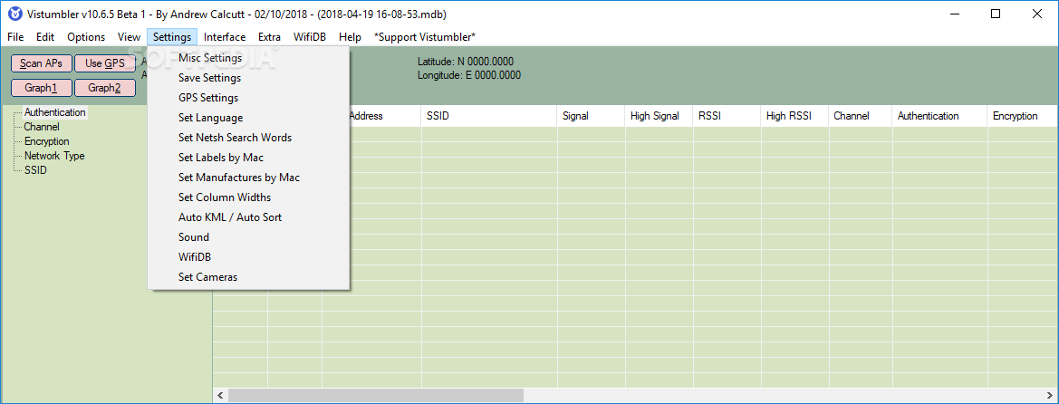Click the horizontal scrollbar thumb
1059x404 pixels.
376,395
